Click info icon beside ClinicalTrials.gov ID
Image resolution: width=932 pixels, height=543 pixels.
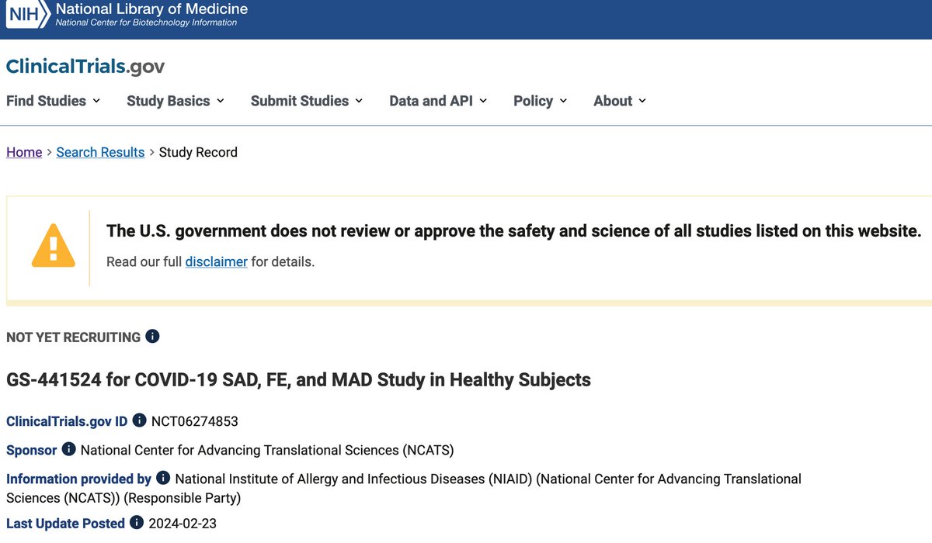tap(140, 420)
